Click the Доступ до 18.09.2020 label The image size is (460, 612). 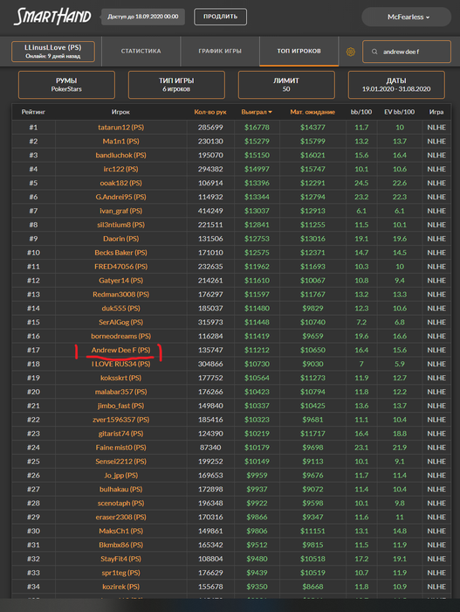[x=143, y=17]
